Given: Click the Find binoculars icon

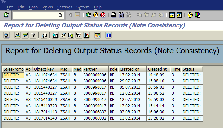Looking at the screenshot, I should (121, 15).
